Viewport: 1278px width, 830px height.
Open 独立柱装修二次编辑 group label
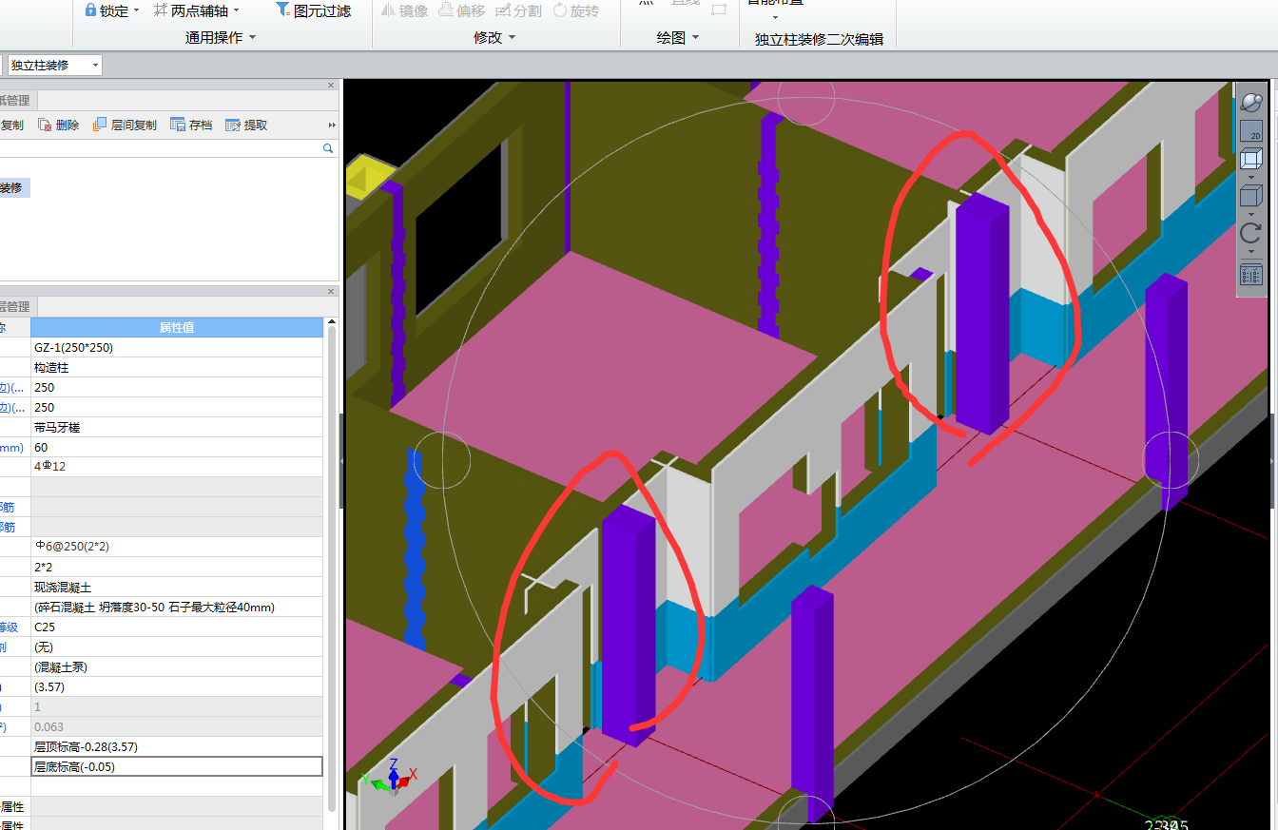pos(819,39)
